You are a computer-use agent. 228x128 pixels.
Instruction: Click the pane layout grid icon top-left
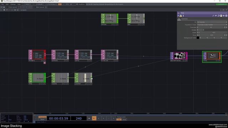pos(1,7)
